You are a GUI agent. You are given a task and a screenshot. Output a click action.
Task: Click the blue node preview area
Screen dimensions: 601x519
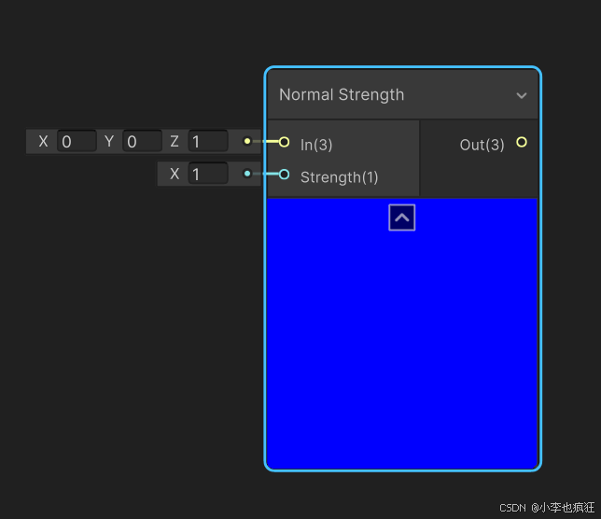pyautogui.click(x=402, y=333)
